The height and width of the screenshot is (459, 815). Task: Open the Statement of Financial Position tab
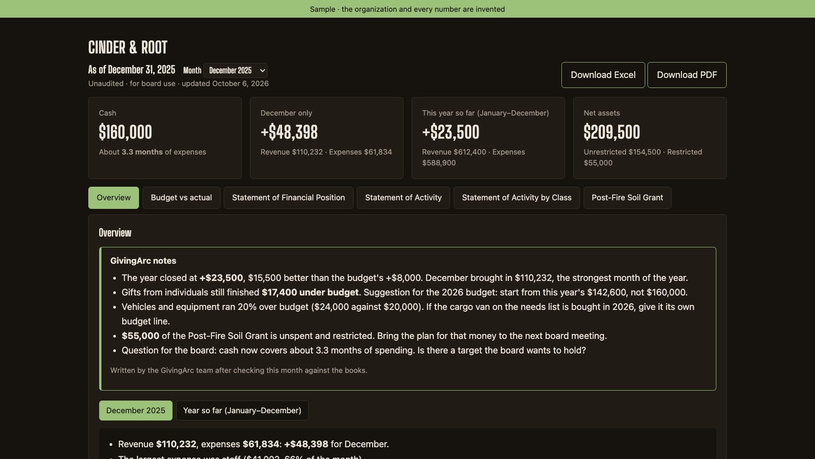[288, 198]
